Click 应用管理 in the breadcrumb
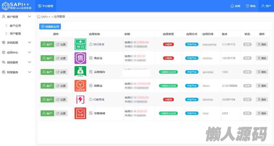 (x=59, y=17)
